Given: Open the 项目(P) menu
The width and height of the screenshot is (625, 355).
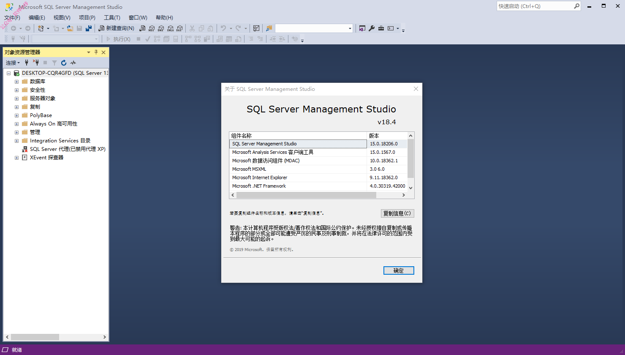Looking at the screenshot, I should click(87, 17).
